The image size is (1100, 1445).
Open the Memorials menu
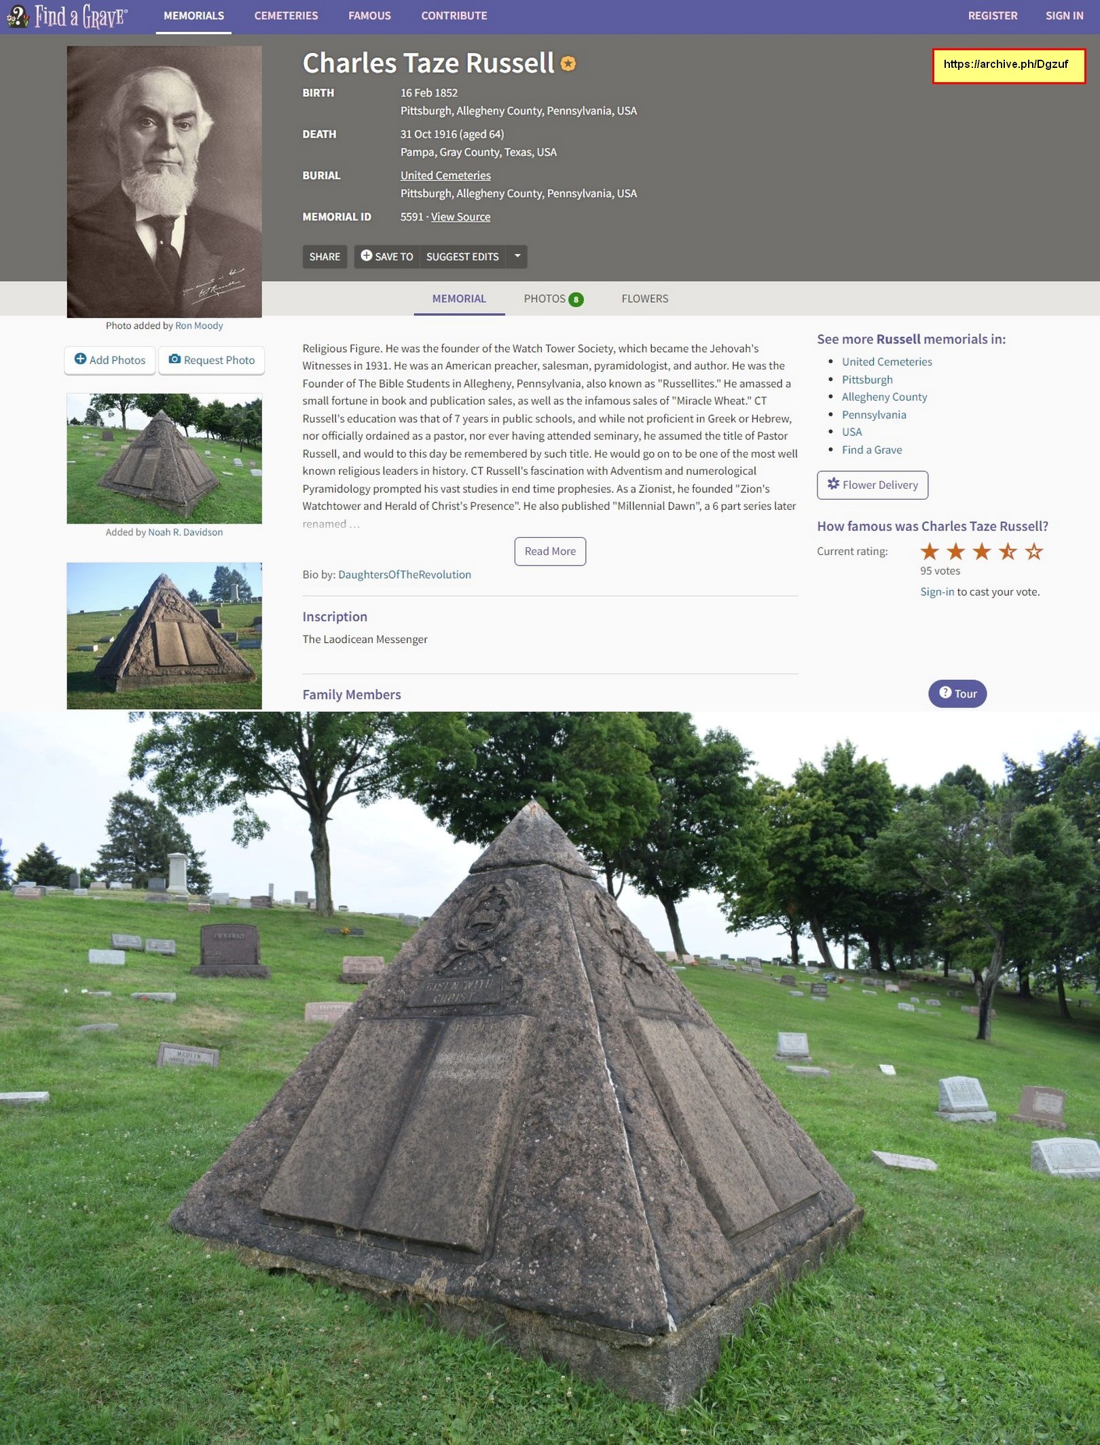194,16
